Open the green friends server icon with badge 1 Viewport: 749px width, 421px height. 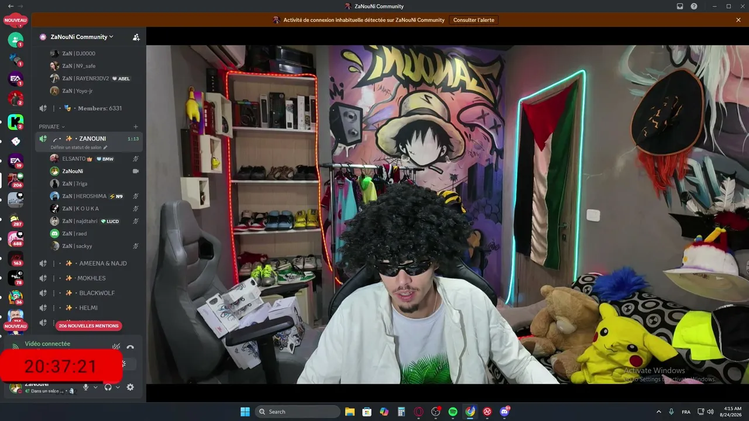coord(16,40)
